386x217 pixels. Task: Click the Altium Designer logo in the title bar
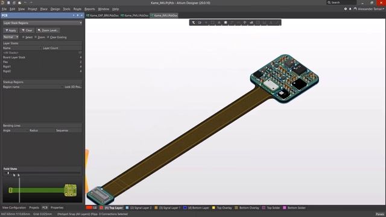(x=2, y=2)
